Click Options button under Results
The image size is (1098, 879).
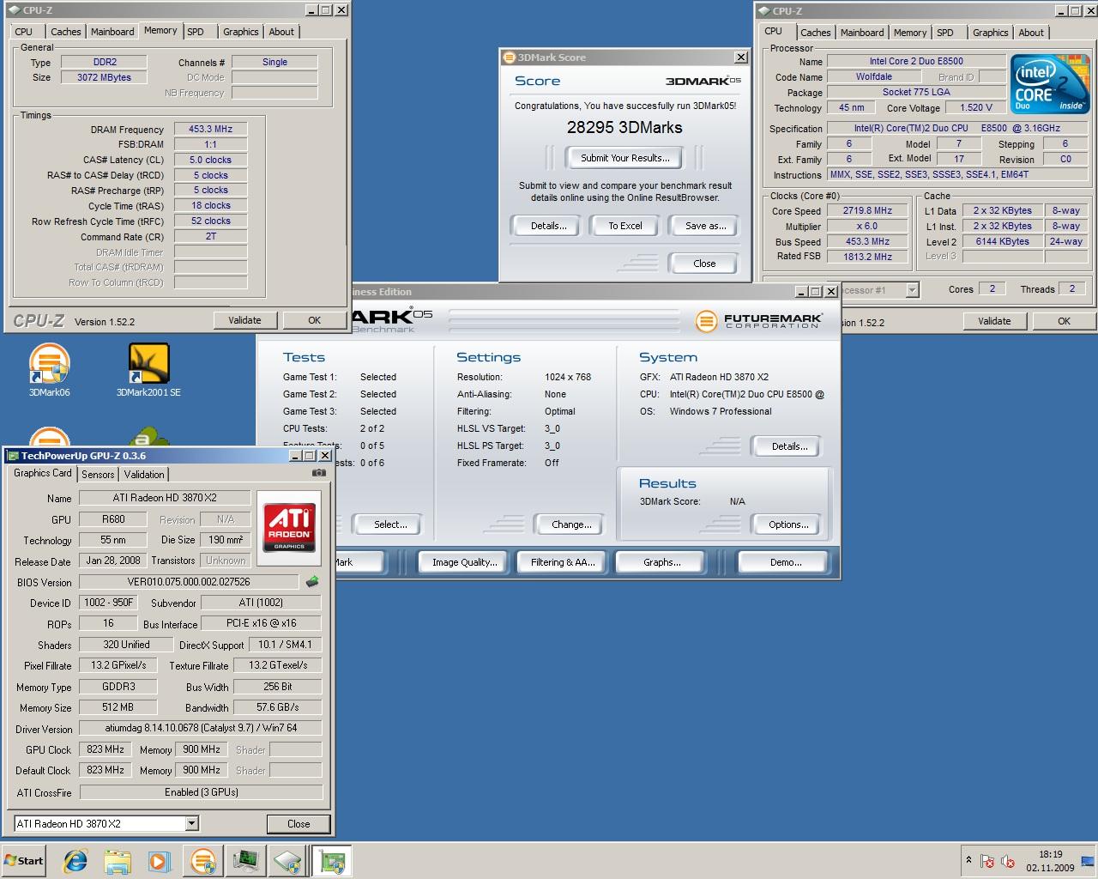(x=788, y=524)
